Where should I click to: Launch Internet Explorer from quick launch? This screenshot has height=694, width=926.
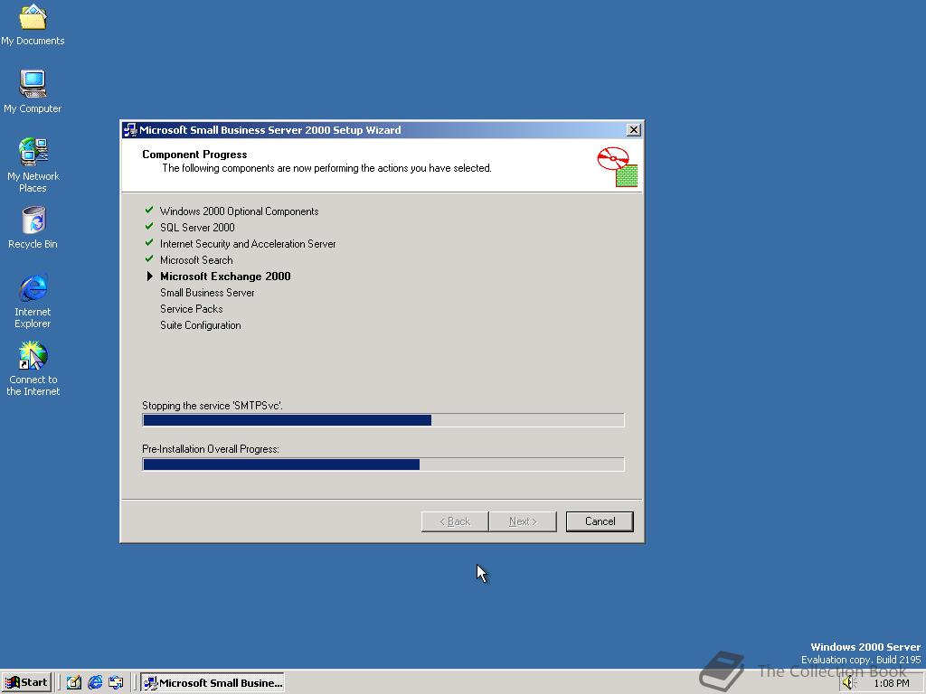click(94, 682)
